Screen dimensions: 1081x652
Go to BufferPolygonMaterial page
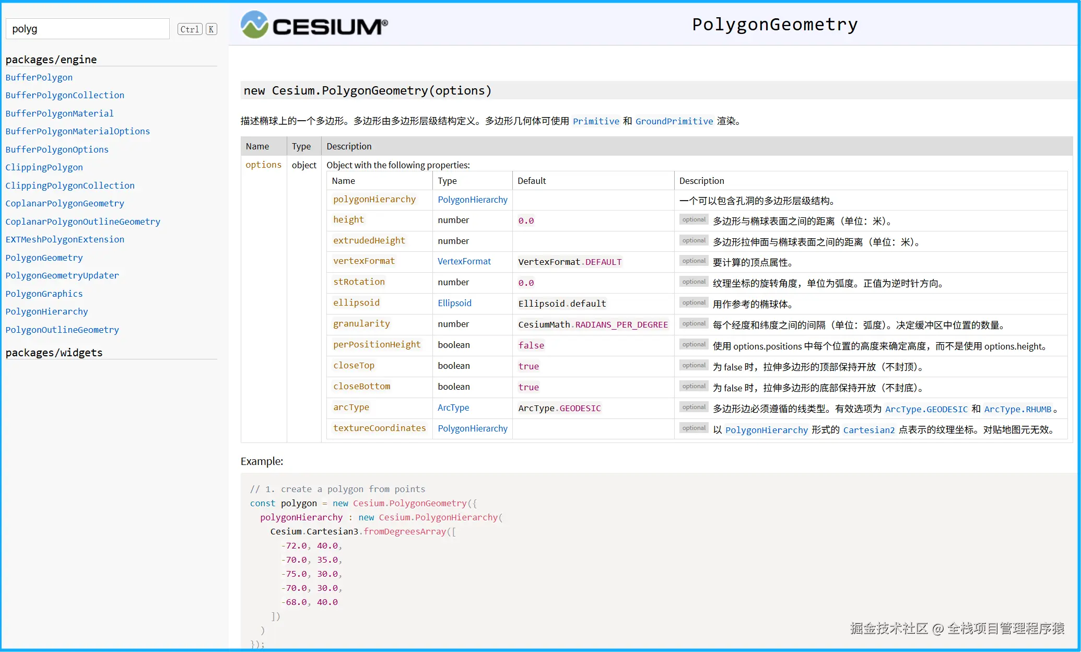click(x=60, y=113)
